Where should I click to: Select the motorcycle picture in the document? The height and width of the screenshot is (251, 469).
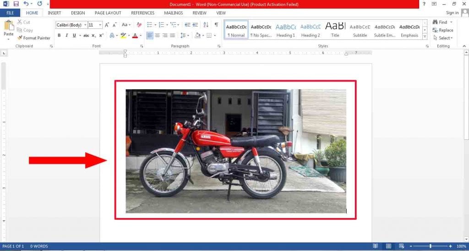(x=236, y=151)
